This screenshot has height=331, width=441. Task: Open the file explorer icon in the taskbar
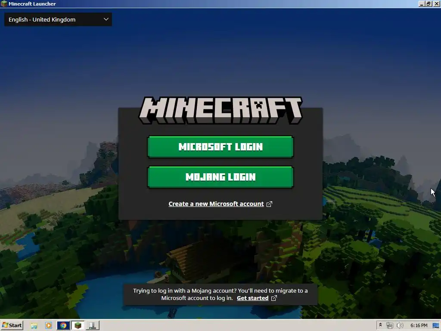34,326
